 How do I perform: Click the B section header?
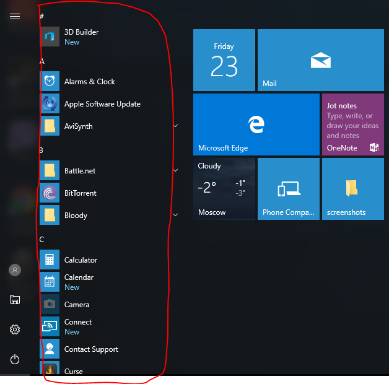click(42, 151)
